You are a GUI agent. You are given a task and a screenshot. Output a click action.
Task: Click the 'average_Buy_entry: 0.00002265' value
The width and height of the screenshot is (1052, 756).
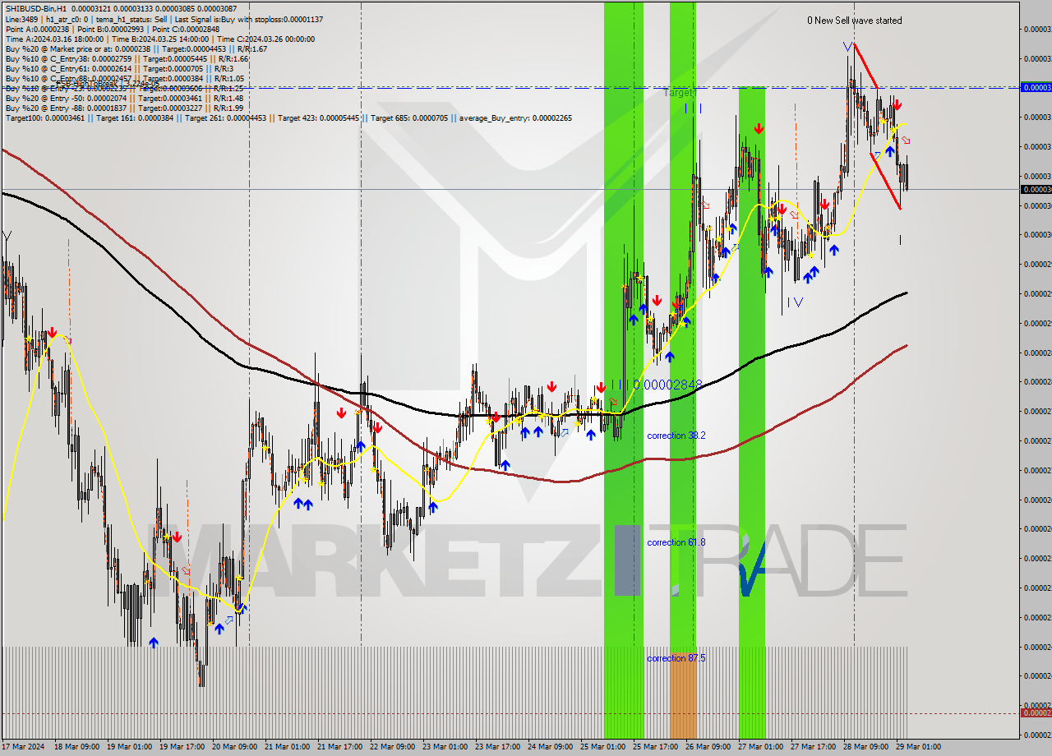pyautogui.click(x=515, y=118)
